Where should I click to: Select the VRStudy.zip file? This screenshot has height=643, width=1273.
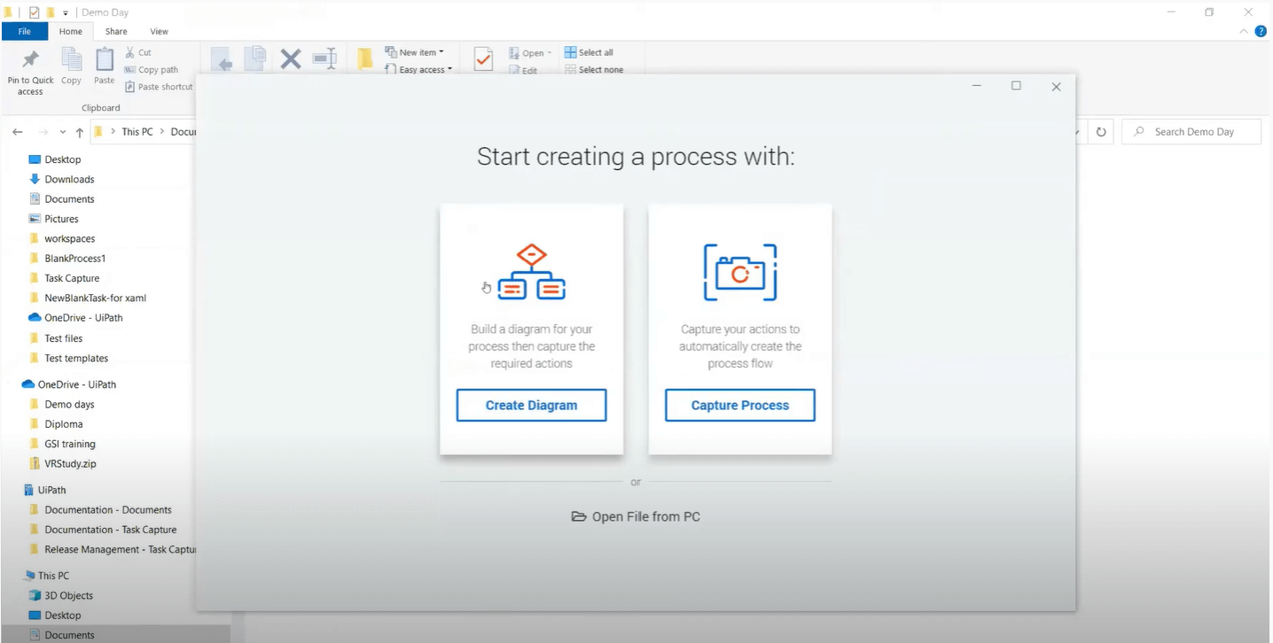[x=70, y=463]
